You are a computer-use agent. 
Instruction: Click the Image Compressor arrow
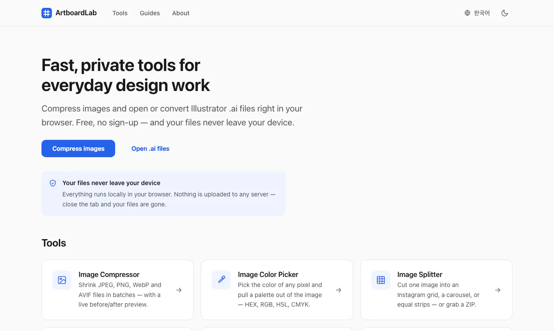pyautogui.click(x=179, y=290)
